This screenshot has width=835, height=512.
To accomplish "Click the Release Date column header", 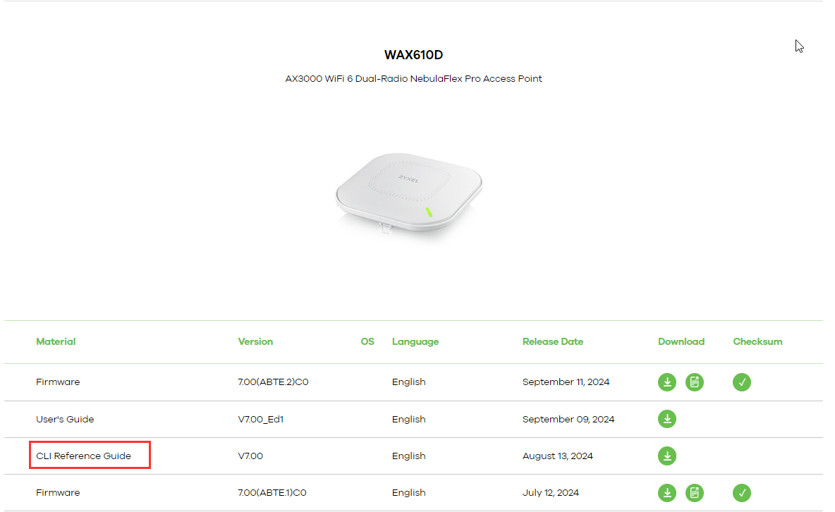I will click(553, 341).
